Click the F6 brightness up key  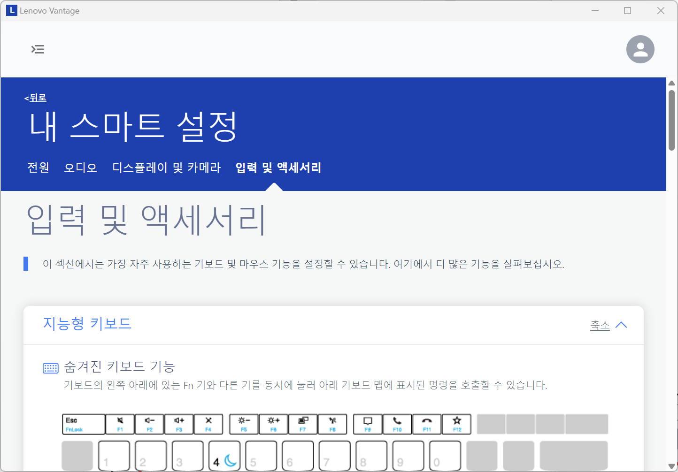273,424
